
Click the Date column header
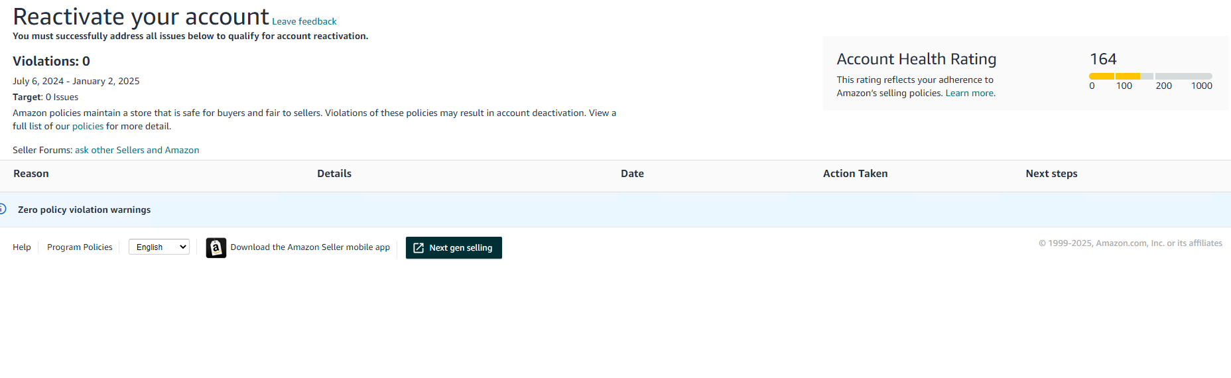(x=632, y=174)
